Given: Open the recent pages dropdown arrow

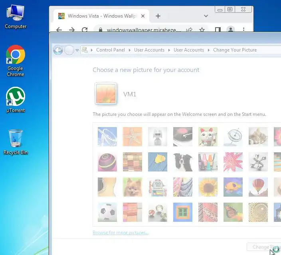Looking at the screenshot, I should (77, 50).
